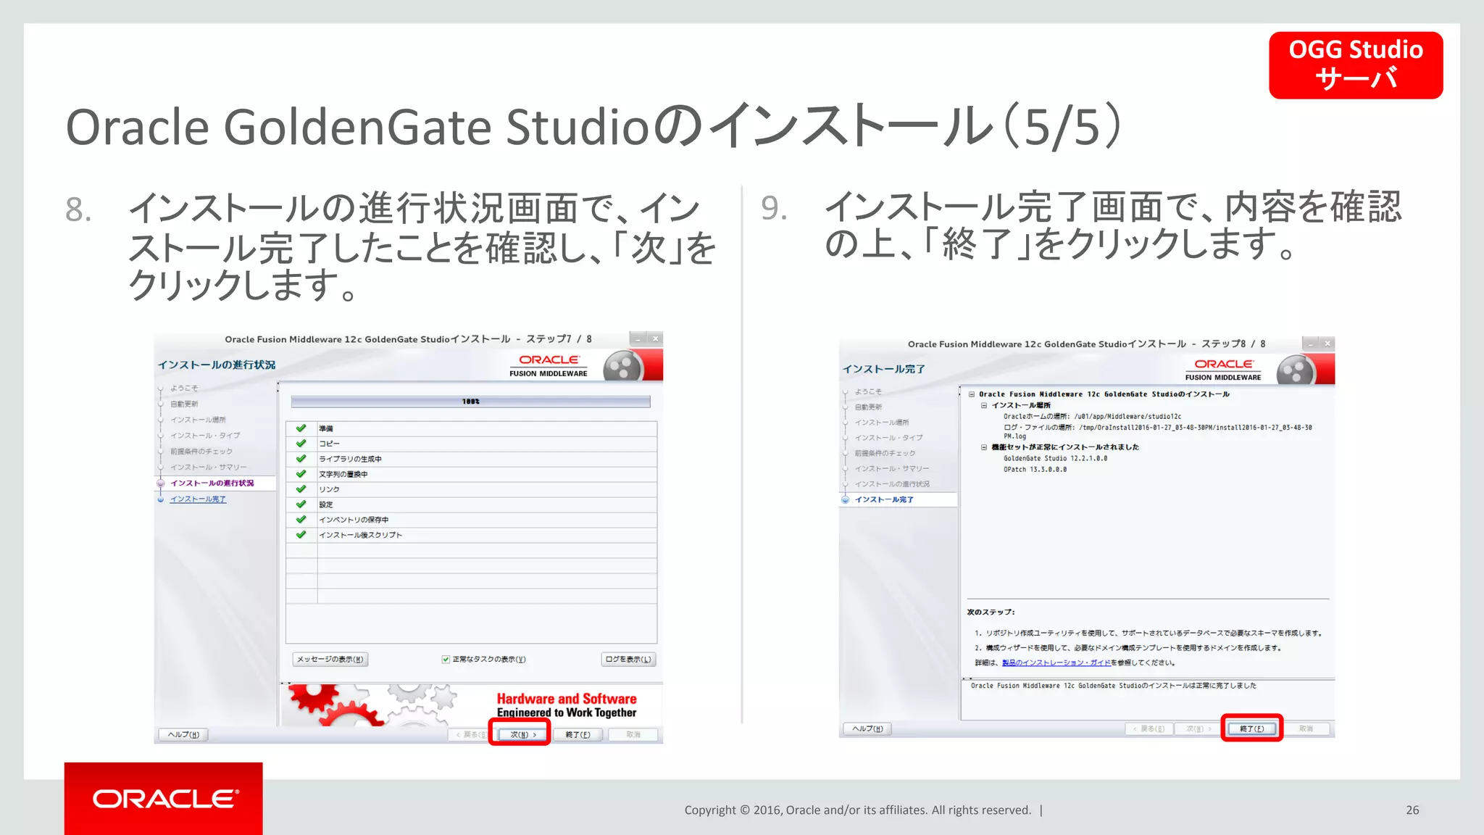The width and height of the screenshot is (1484, 835).
Task: Click 終了(F) in the step 8/8 window
Action: (x=1251, y=728)
